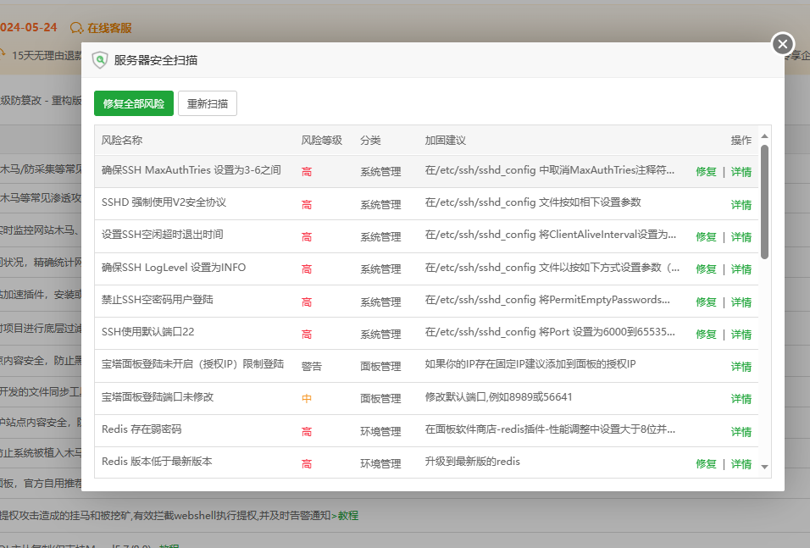Open 详情 for SSH使用默认端口22 row
Image resolution: width=810 pixels, height=548 pixels.
click(x=741, y=335)
